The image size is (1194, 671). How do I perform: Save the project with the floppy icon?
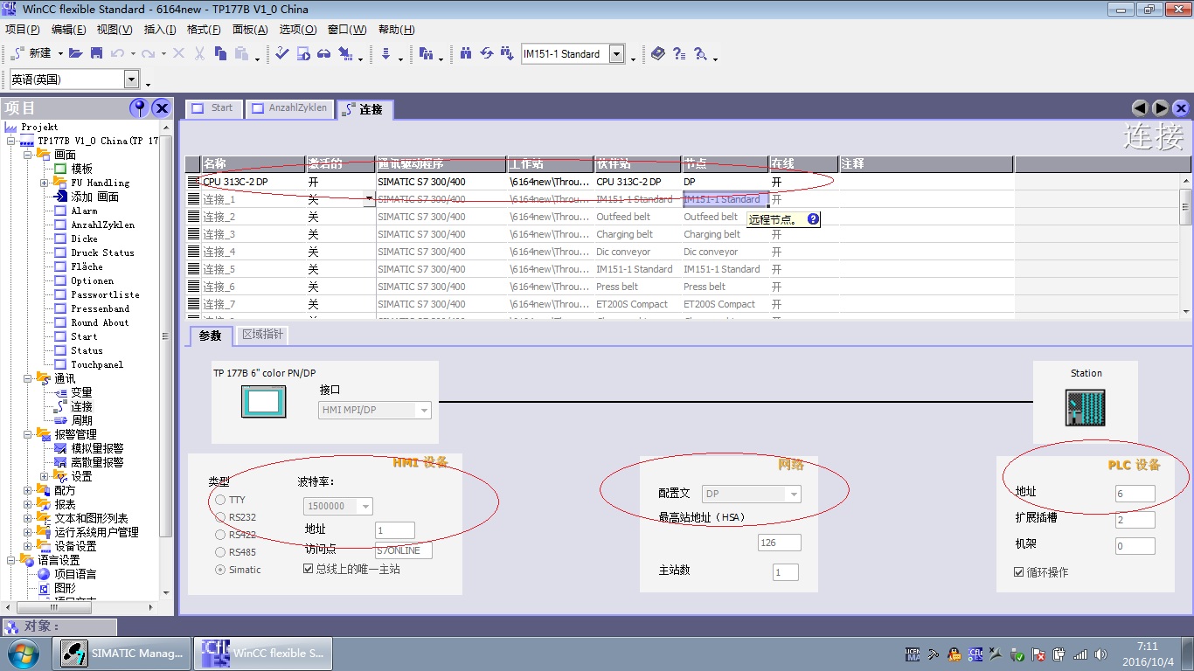point(96,53)
